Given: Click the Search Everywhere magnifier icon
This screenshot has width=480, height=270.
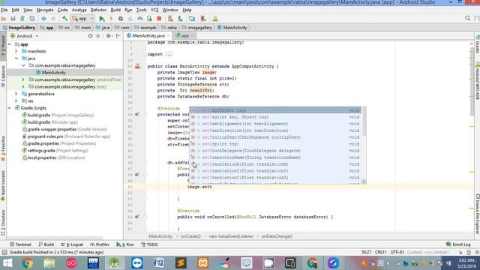Looking at the screenshot, I should [467, 19].
